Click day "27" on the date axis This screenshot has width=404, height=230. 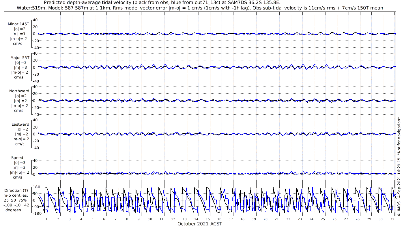(346, 219)
